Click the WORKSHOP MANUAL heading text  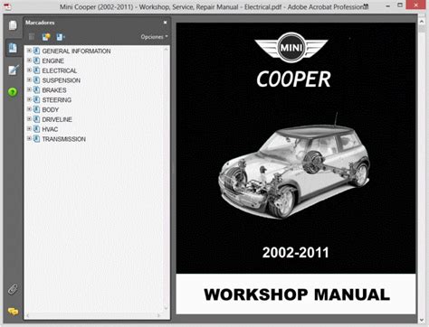pos(297,294)
